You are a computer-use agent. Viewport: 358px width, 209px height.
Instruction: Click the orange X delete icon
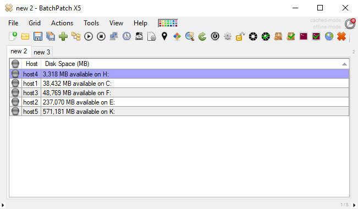[x=342, y=36]
